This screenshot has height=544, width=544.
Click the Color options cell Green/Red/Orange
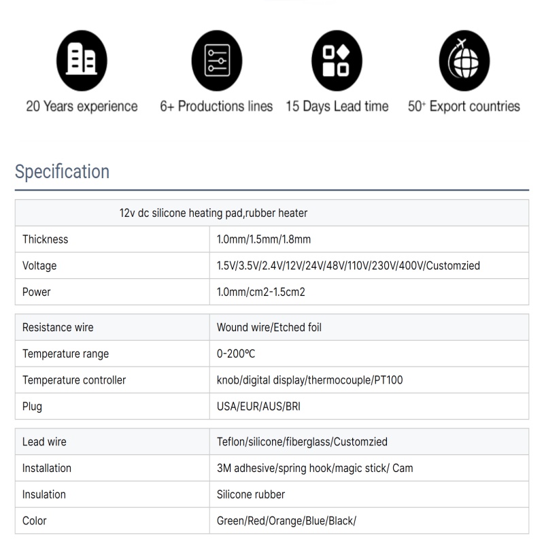[286, 521]
